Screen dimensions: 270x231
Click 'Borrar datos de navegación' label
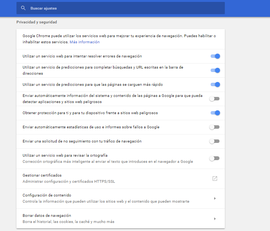click(47, 216)
